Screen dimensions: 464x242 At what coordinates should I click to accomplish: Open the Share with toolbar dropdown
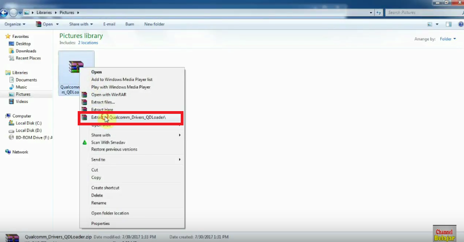point(81,24)
